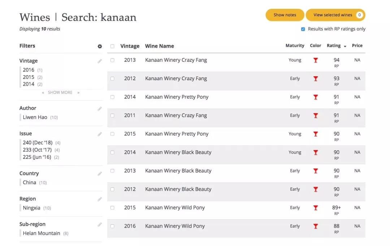
Task: Click red wine glass icon for 2013 Crazy Fang
Action: pyautogui.click(x=315, y=60)
